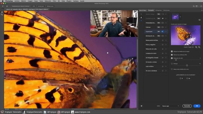Screen dimensions: 203x114
Task: Click the download cloud icon for the second filter
Action: pyautogui.click(x=163, y=18)
